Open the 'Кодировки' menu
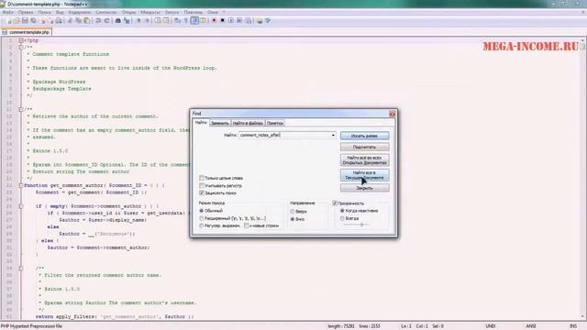The width and height of the screenshot is (587, 330). 80,12
